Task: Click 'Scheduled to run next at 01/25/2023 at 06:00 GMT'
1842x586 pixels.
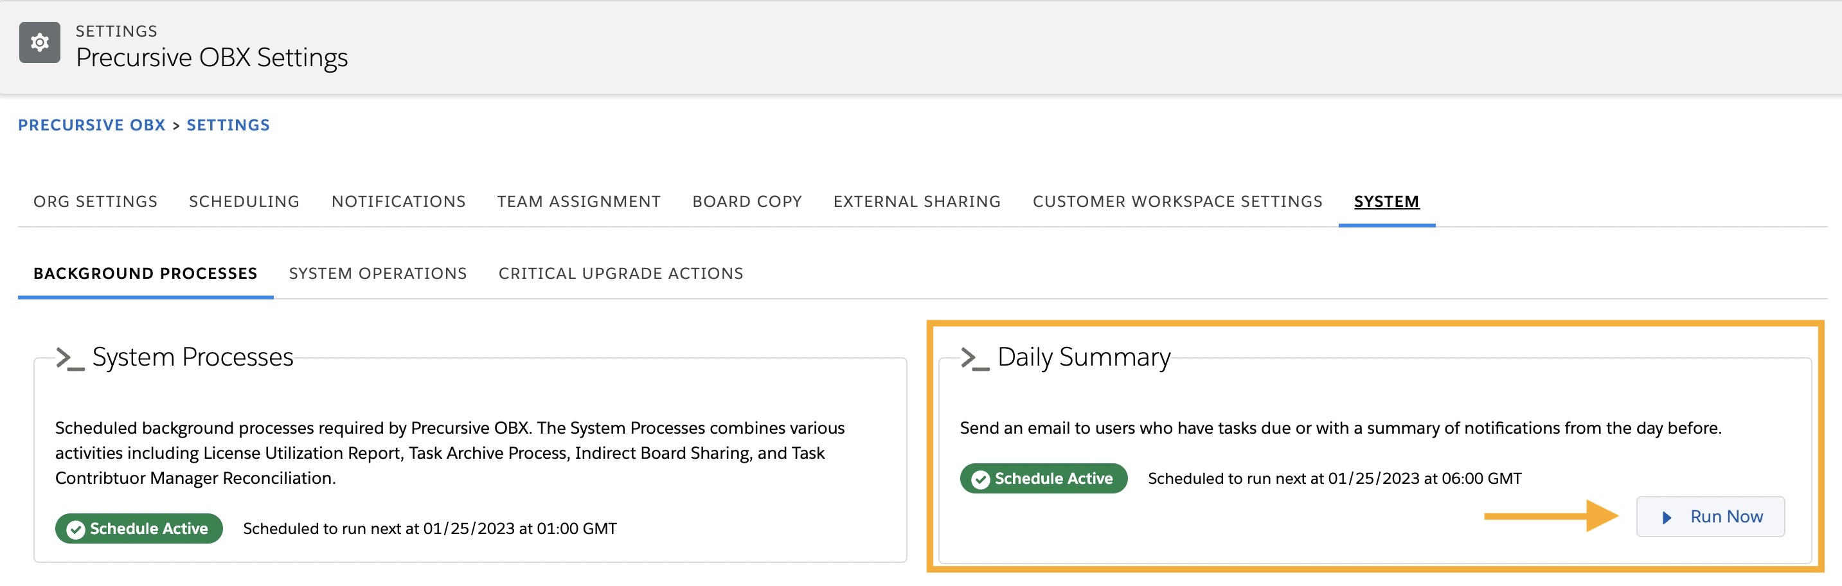Action: coord(1334,479)
